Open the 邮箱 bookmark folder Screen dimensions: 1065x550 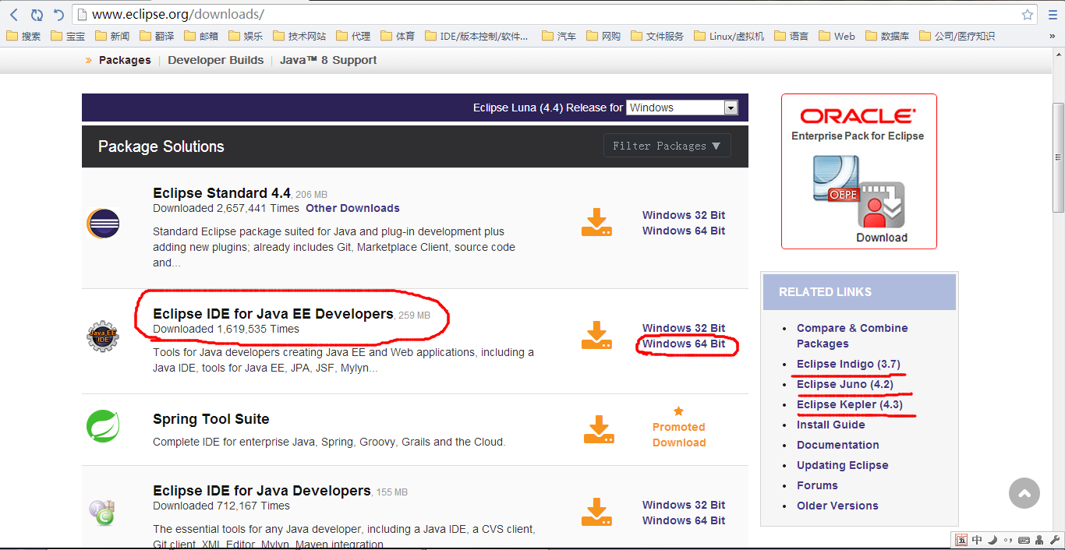201,36
